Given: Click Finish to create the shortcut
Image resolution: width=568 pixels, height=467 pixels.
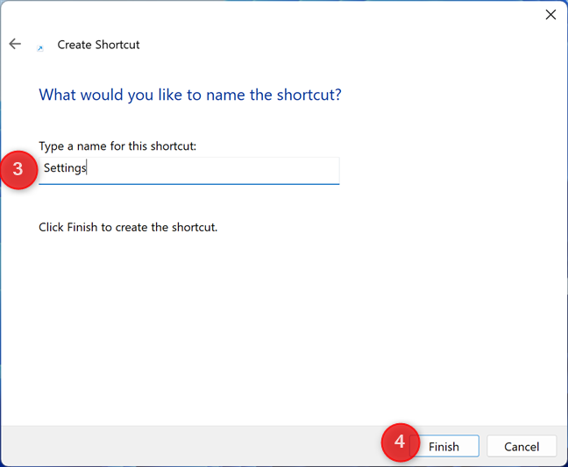Looking at the screenshot, I should click(444, 446).
